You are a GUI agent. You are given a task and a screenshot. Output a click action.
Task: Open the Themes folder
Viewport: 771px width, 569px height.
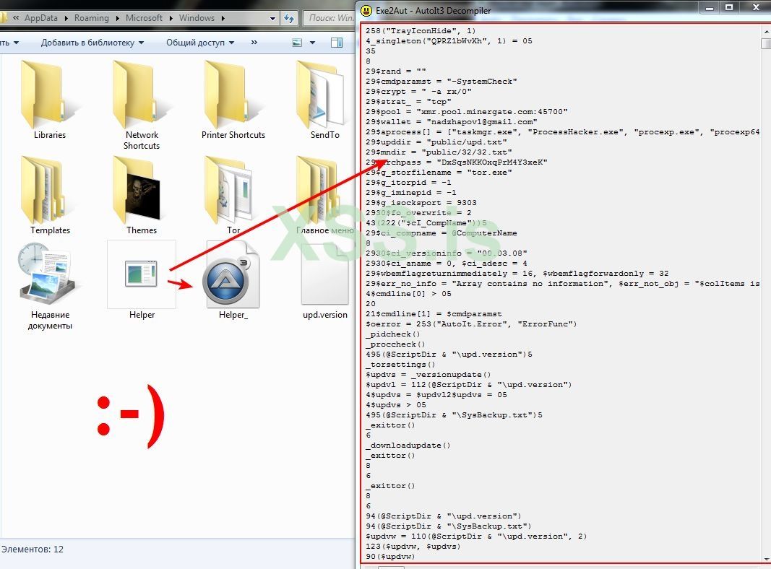[142, 196]
